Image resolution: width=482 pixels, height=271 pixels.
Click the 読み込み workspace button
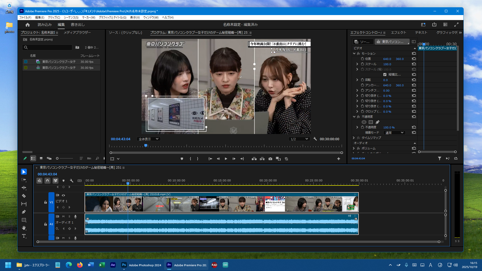click(x=45, y=25)
